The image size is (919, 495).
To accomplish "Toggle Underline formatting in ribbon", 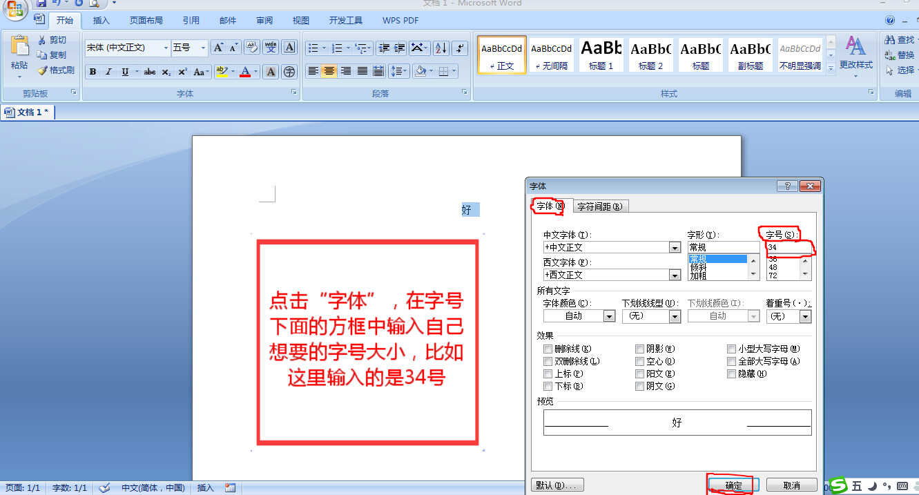I will click(x=125, y=72).
